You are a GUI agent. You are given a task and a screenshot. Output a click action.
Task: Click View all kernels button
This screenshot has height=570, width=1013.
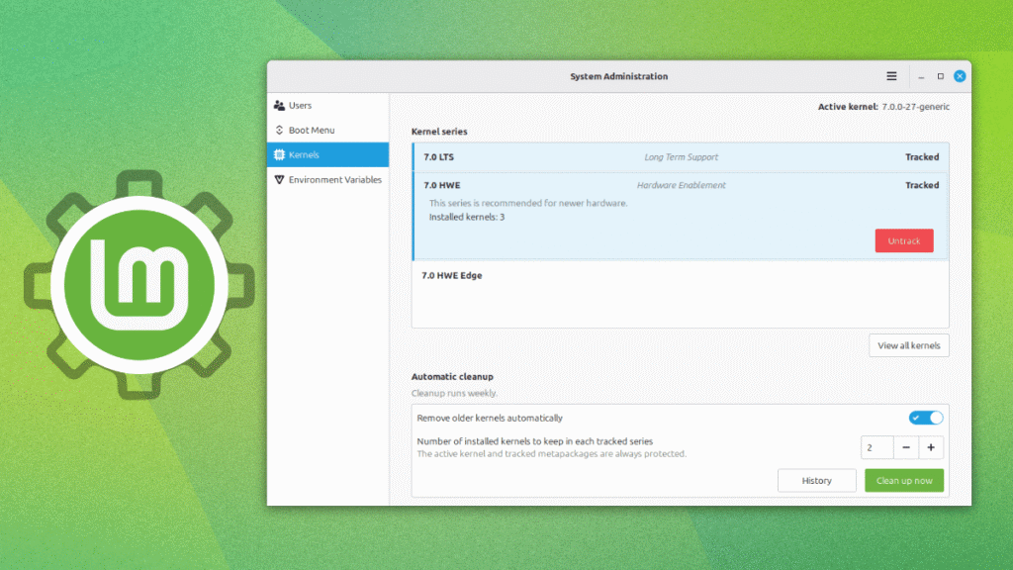pyautogui.click(x=908, y=345)
